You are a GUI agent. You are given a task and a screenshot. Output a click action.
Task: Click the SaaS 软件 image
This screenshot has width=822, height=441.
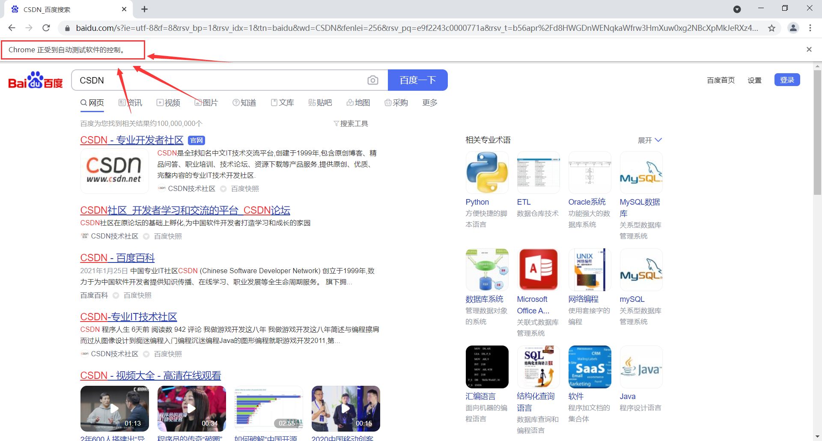590,367
